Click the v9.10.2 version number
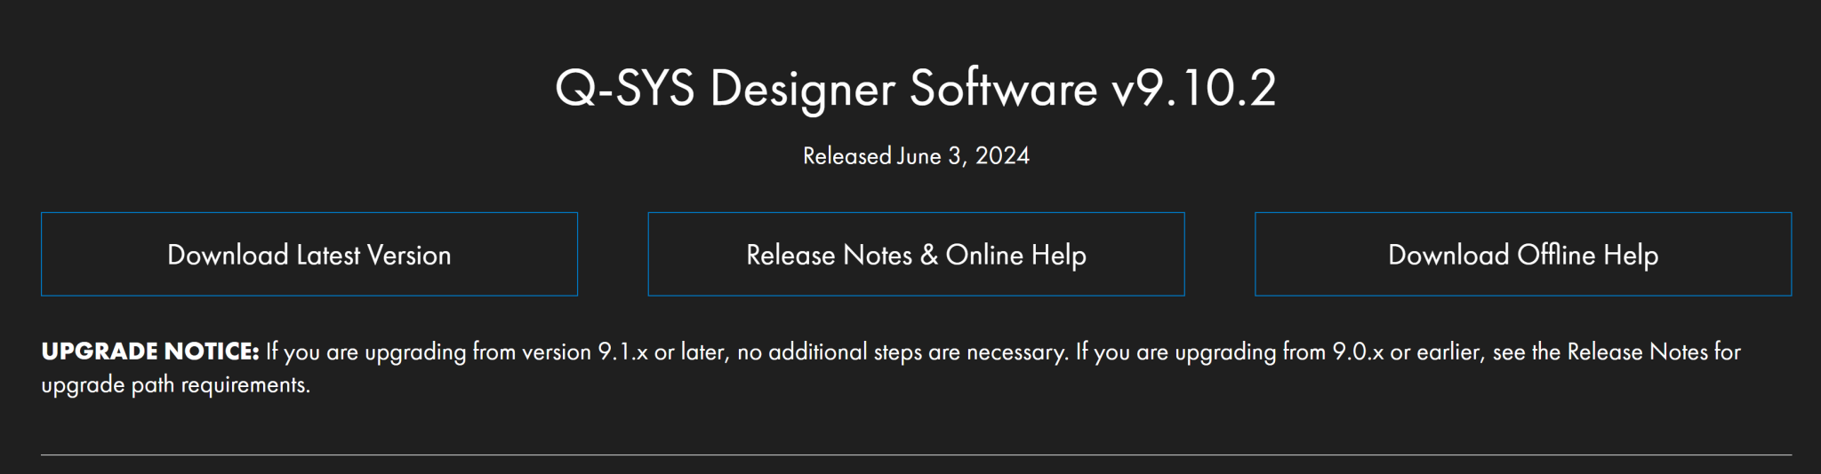This screenshot has height=474, width=1821. (x=1193, y=89)
